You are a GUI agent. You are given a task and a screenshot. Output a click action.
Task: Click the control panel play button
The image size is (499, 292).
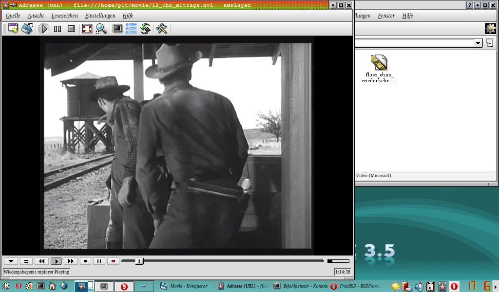[57, 261]
